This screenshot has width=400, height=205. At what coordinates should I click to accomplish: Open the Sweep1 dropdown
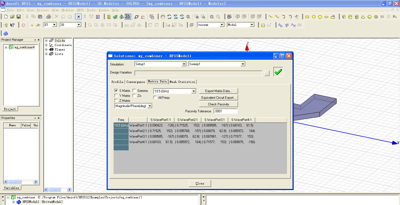pyautogui.click(x=243, y=64)
